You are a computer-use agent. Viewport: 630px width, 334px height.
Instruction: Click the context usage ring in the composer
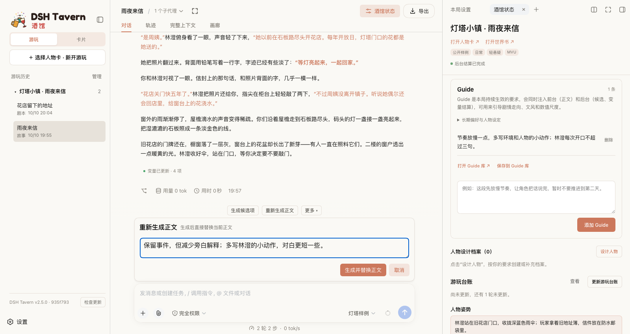point(388,313)
